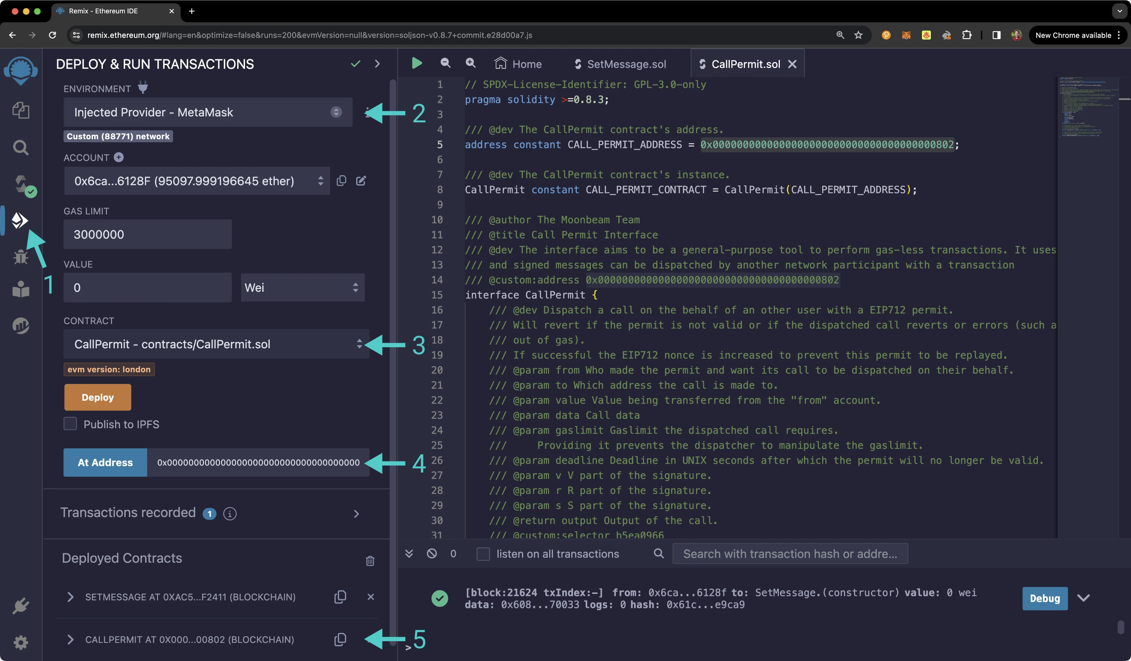Click the At Address button
The height and width of the screenshot is (661, 1131).
(105, 462)
